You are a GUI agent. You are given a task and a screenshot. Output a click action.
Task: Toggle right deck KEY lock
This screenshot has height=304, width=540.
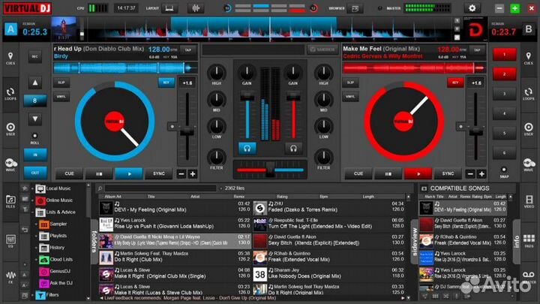click(455, 83)
